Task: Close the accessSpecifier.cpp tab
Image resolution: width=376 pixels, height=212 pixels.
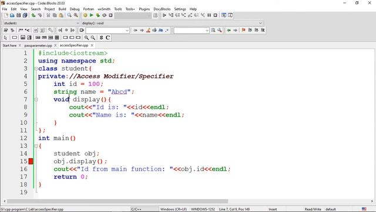Action: point(92,45)
